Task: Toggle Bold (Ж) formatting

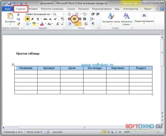Action: click(x=27, y=19)
